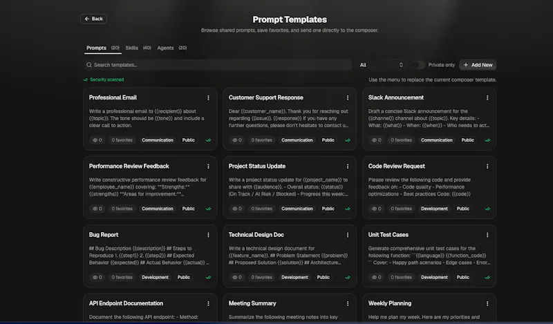Open Customer Support Response kebab menu
The width and height of the screenshot is (553, 324).
(x=348, y=97)
